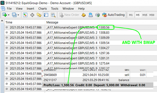Click 0.01 size on order 29458669
This screenshot has width=157, height=93.
pos(143,75)
